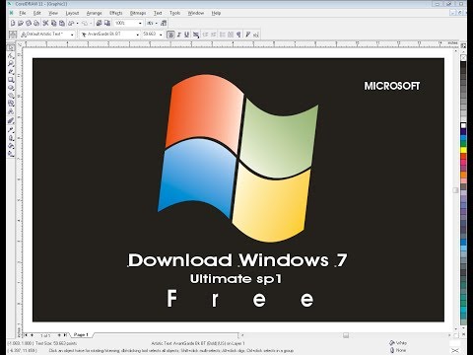473x355 pixels.
Task: Open the Tools menu
Action: (174, 13)
